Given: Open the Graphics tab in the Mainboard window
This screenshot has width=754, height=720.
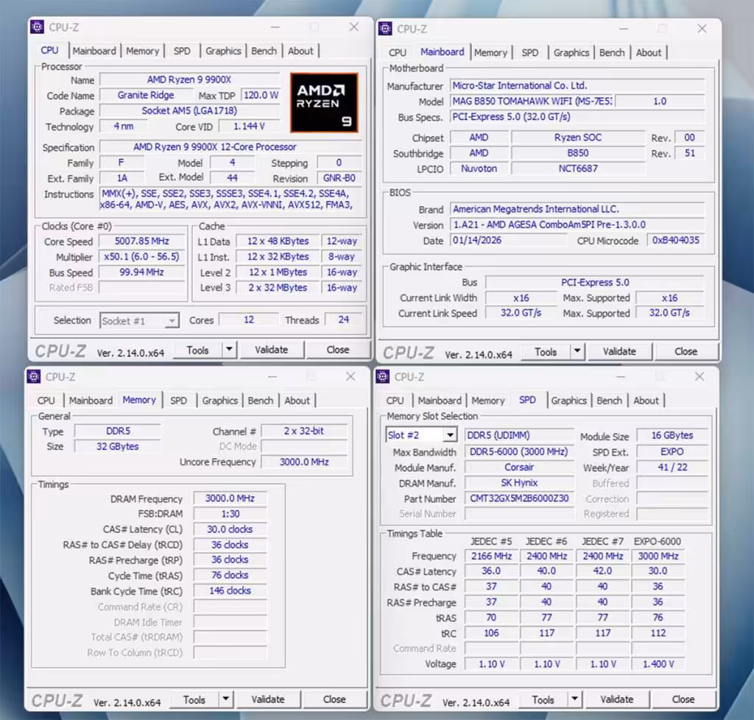Looking at the screenshot, I should (571, 52).
